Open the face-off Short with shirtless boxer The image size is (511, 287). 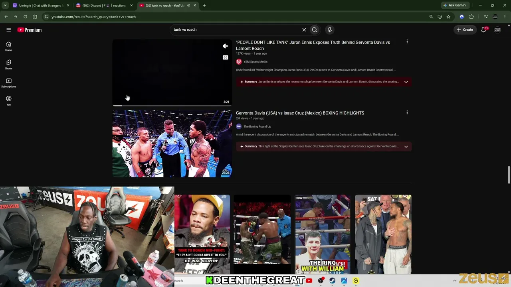383,234
